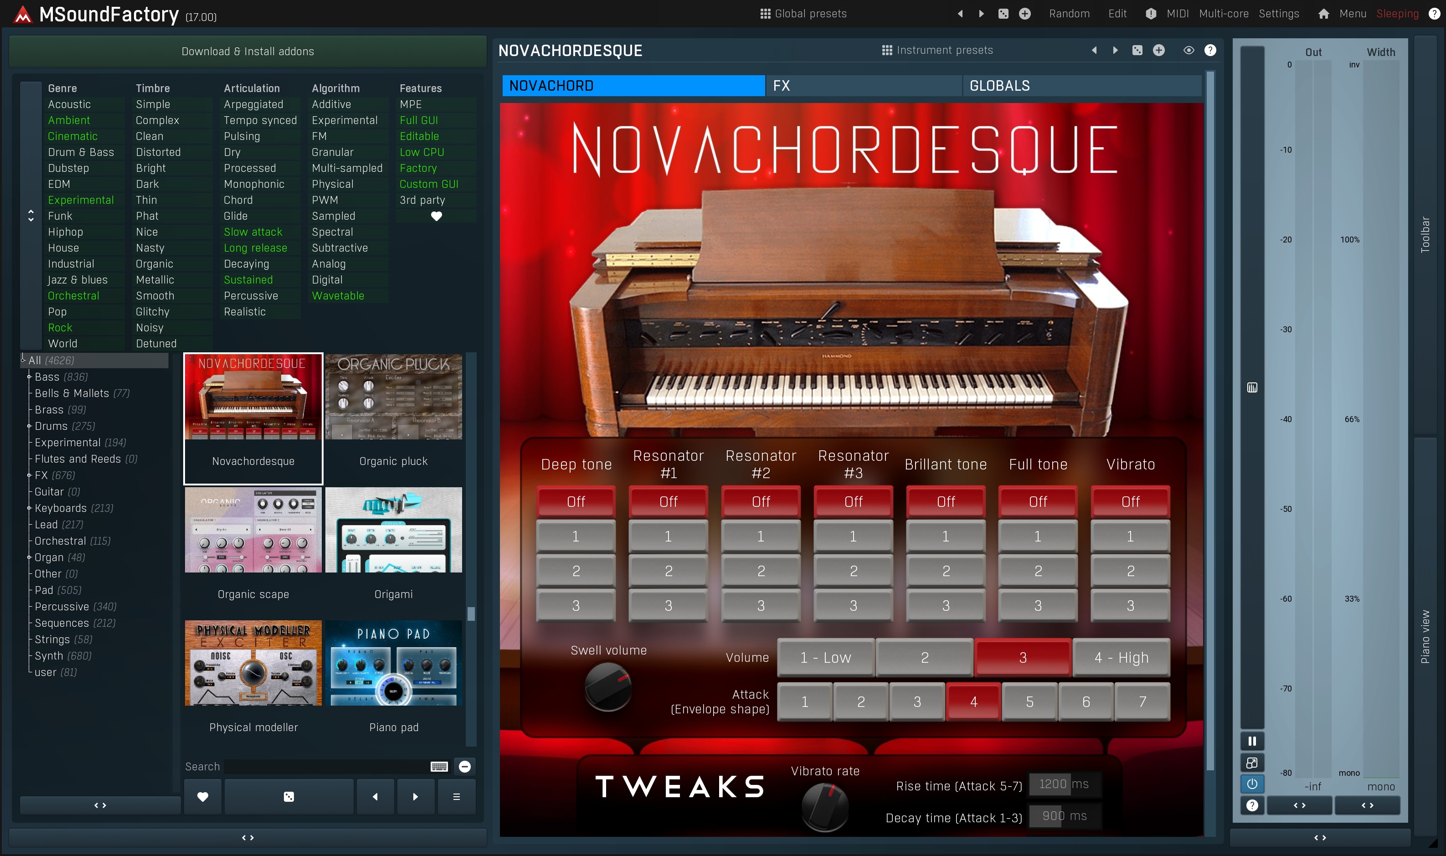Click the random preset dice icon in the browser
The width and height of the screenshot is (1446, 856).
pyautogui.click(x=289, y=797)
